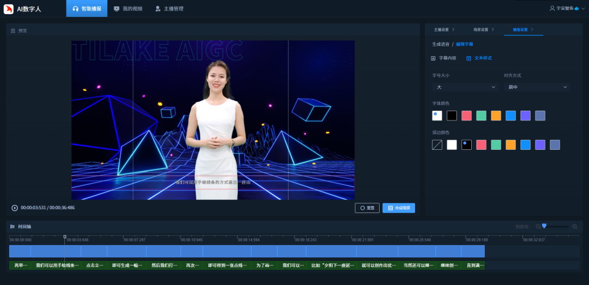
Task: Pick green font color swatch
Action: point(481,116)
